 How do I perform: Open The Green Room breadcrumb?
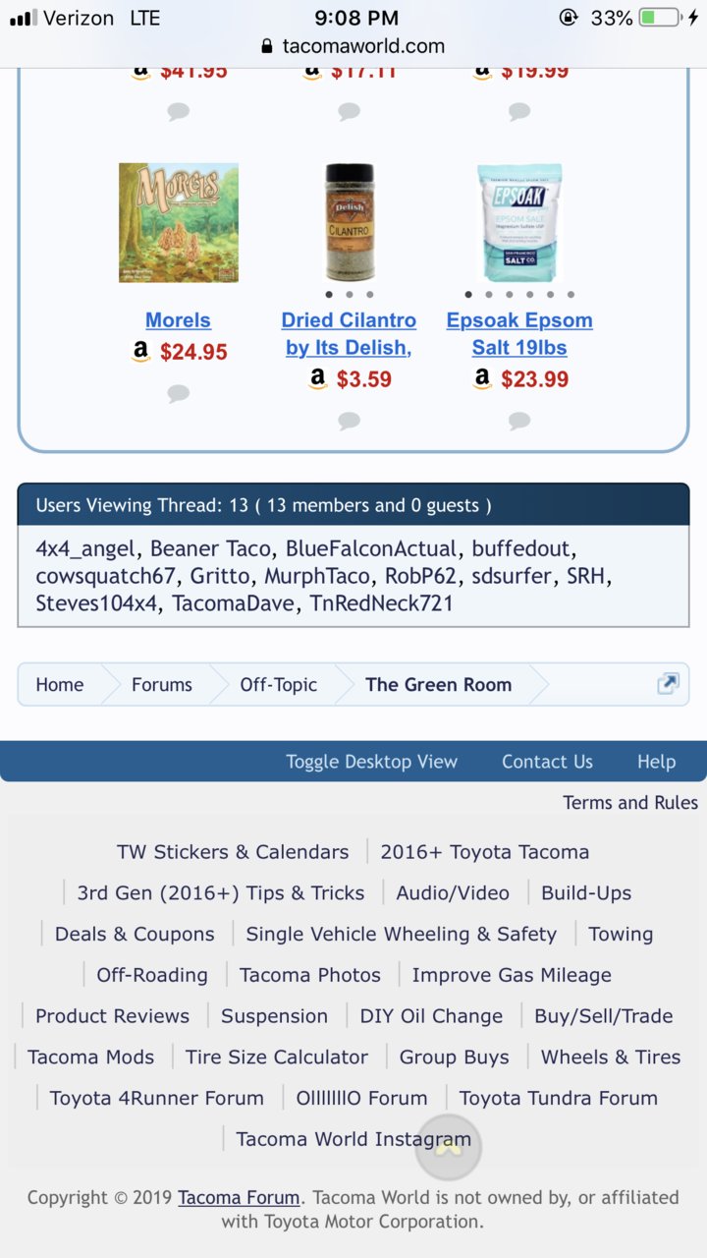pyautogui.click(x=439, y=685)
